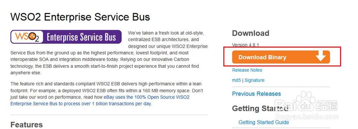Click the Download section heading
This screenshot has height=129, width=358.
coord(251,33)
